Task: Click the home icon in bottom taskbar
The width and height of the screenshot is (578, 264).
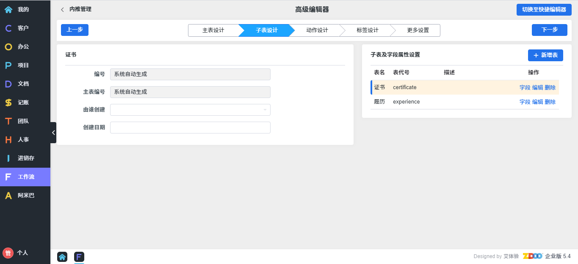Action: (62, 256)
